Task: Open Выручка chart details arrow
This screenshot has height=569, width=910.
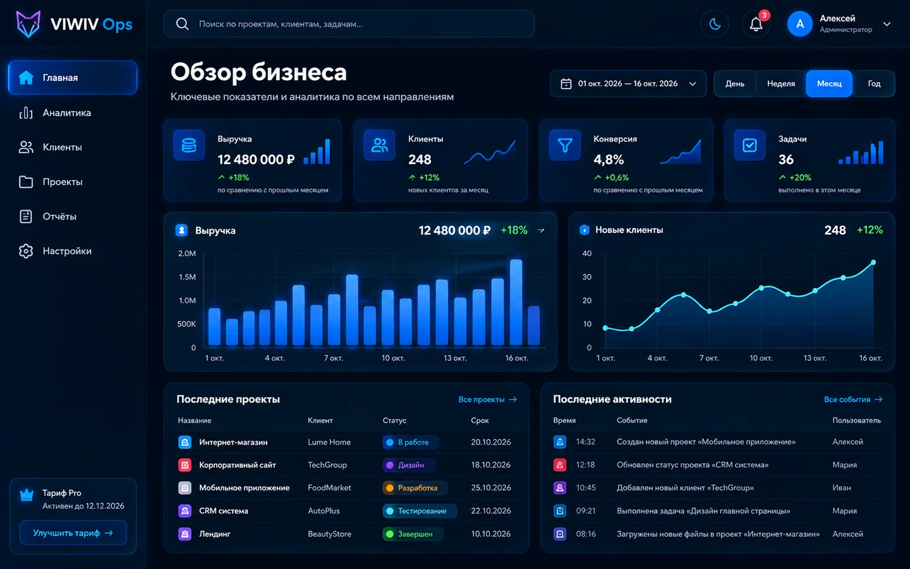Action: 541,231
